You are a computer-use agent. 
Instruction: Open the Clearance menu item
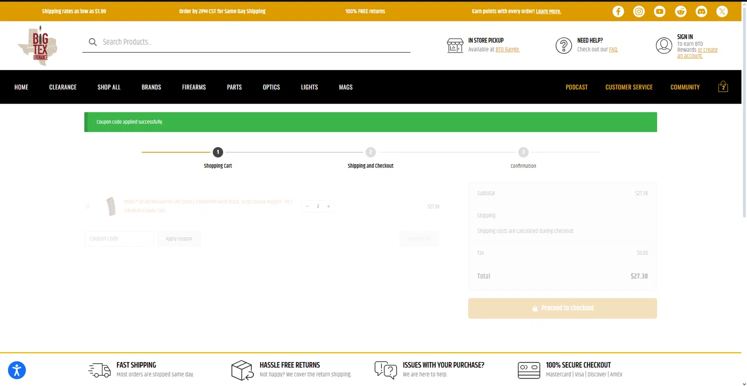(x=63, y=87)
